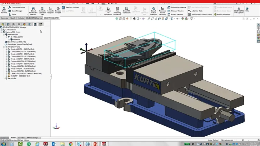Open Define Machine tool
The height and width of the screenshot is (146, 260).
pyautogui.click(x=4, y=10)
